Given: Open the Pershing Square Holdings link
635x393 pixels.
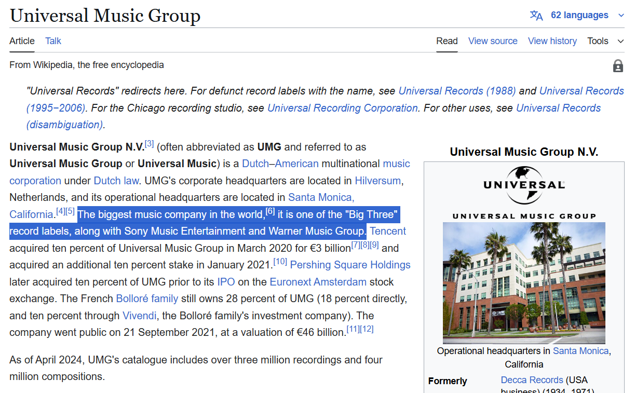Looking at the screenshot, I should coord(350,265).
